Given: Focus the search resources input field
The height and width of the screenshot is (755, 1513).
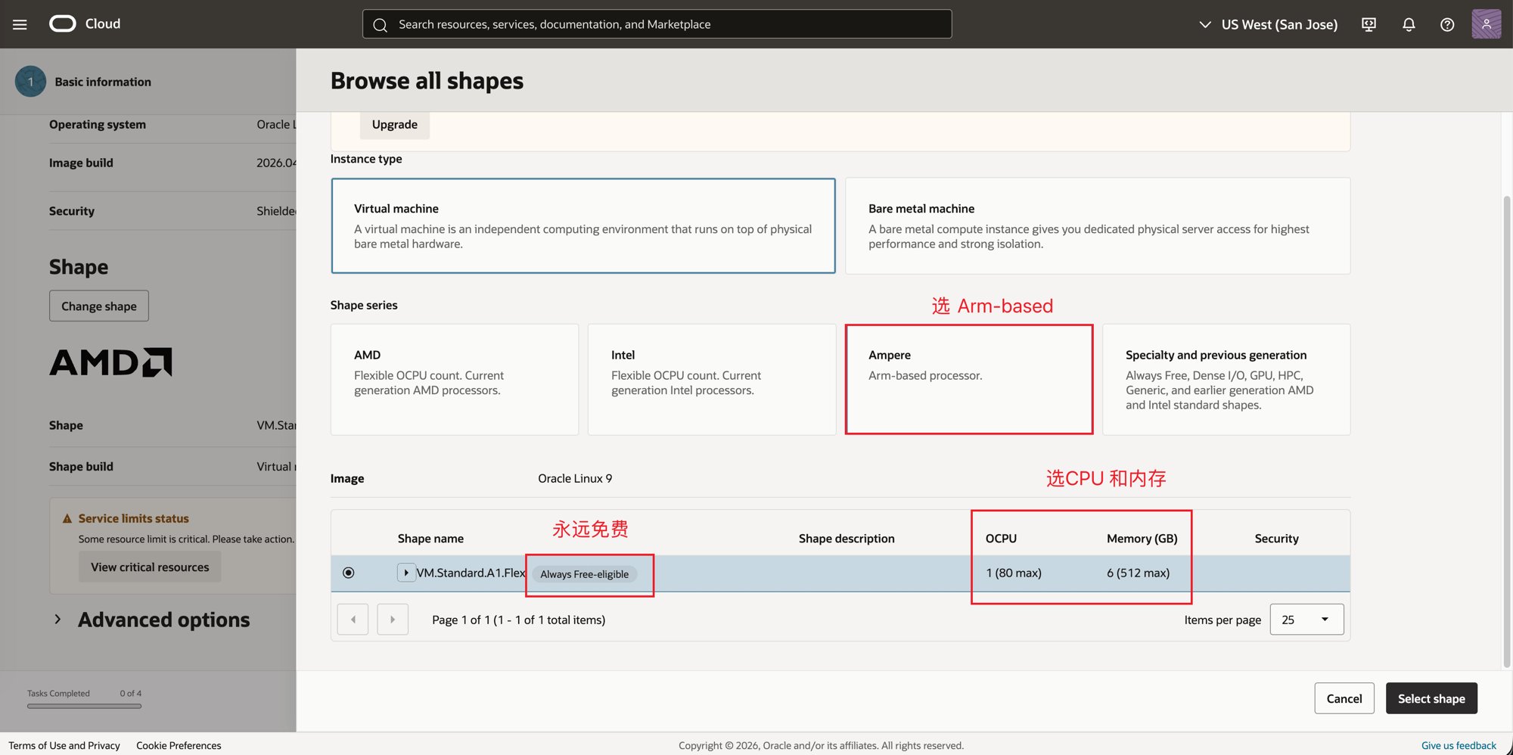Looking at the screenshot, I should point(657,24).
